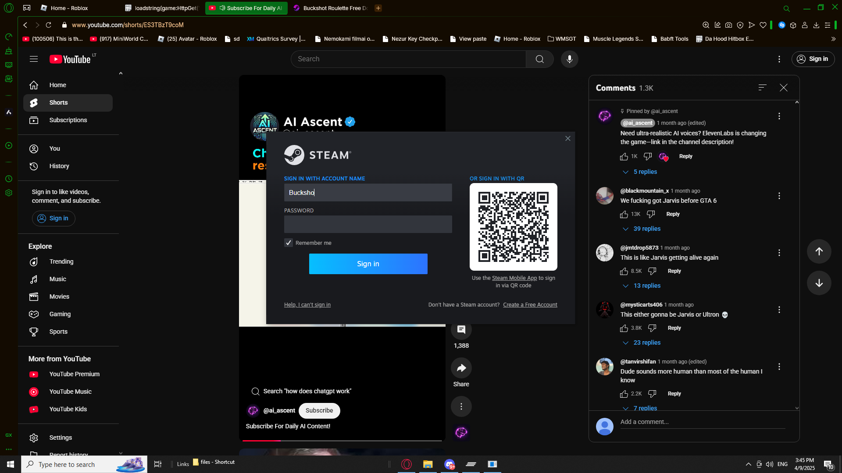
Task: Open Settings in the YouTube sidebar
Action: click(68, 438)
